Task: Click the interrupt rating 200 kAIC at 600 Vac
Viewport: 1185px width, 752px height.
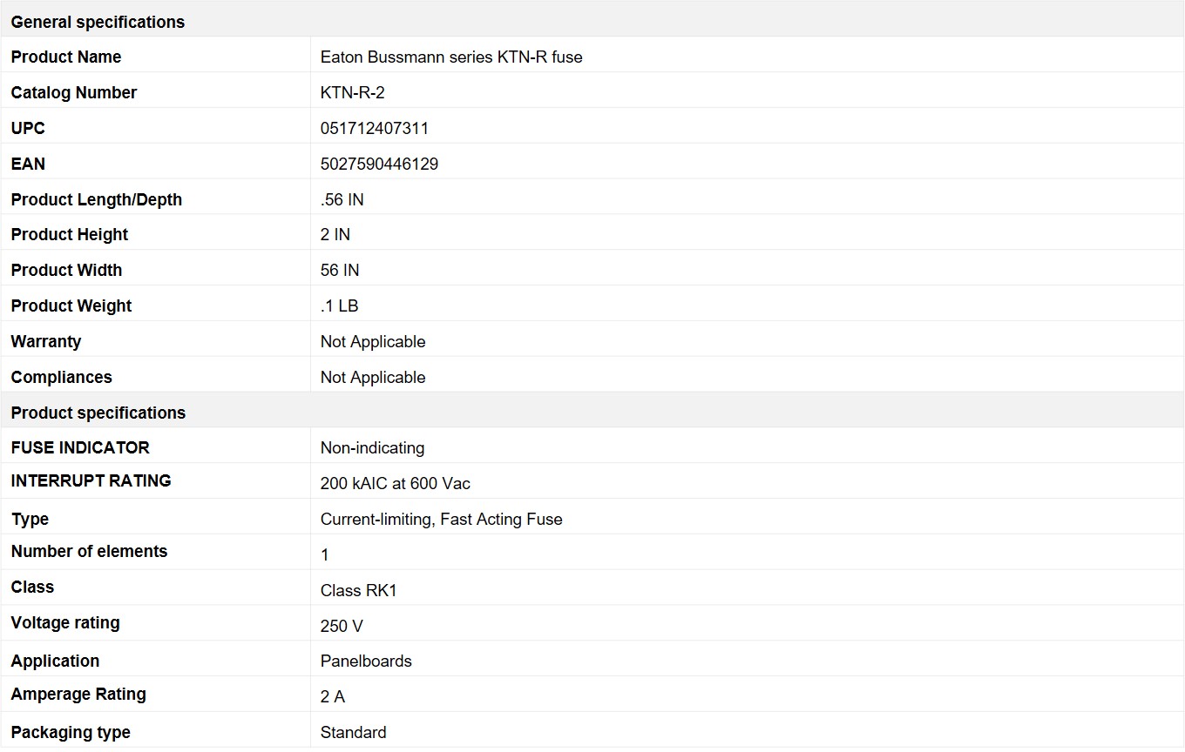Action: coord(396,484)
